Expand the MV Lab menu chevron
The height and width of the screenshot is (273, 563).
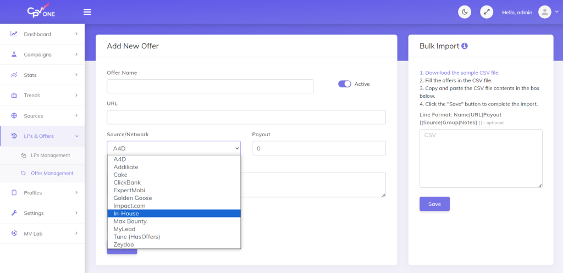[x=76, y=233]
